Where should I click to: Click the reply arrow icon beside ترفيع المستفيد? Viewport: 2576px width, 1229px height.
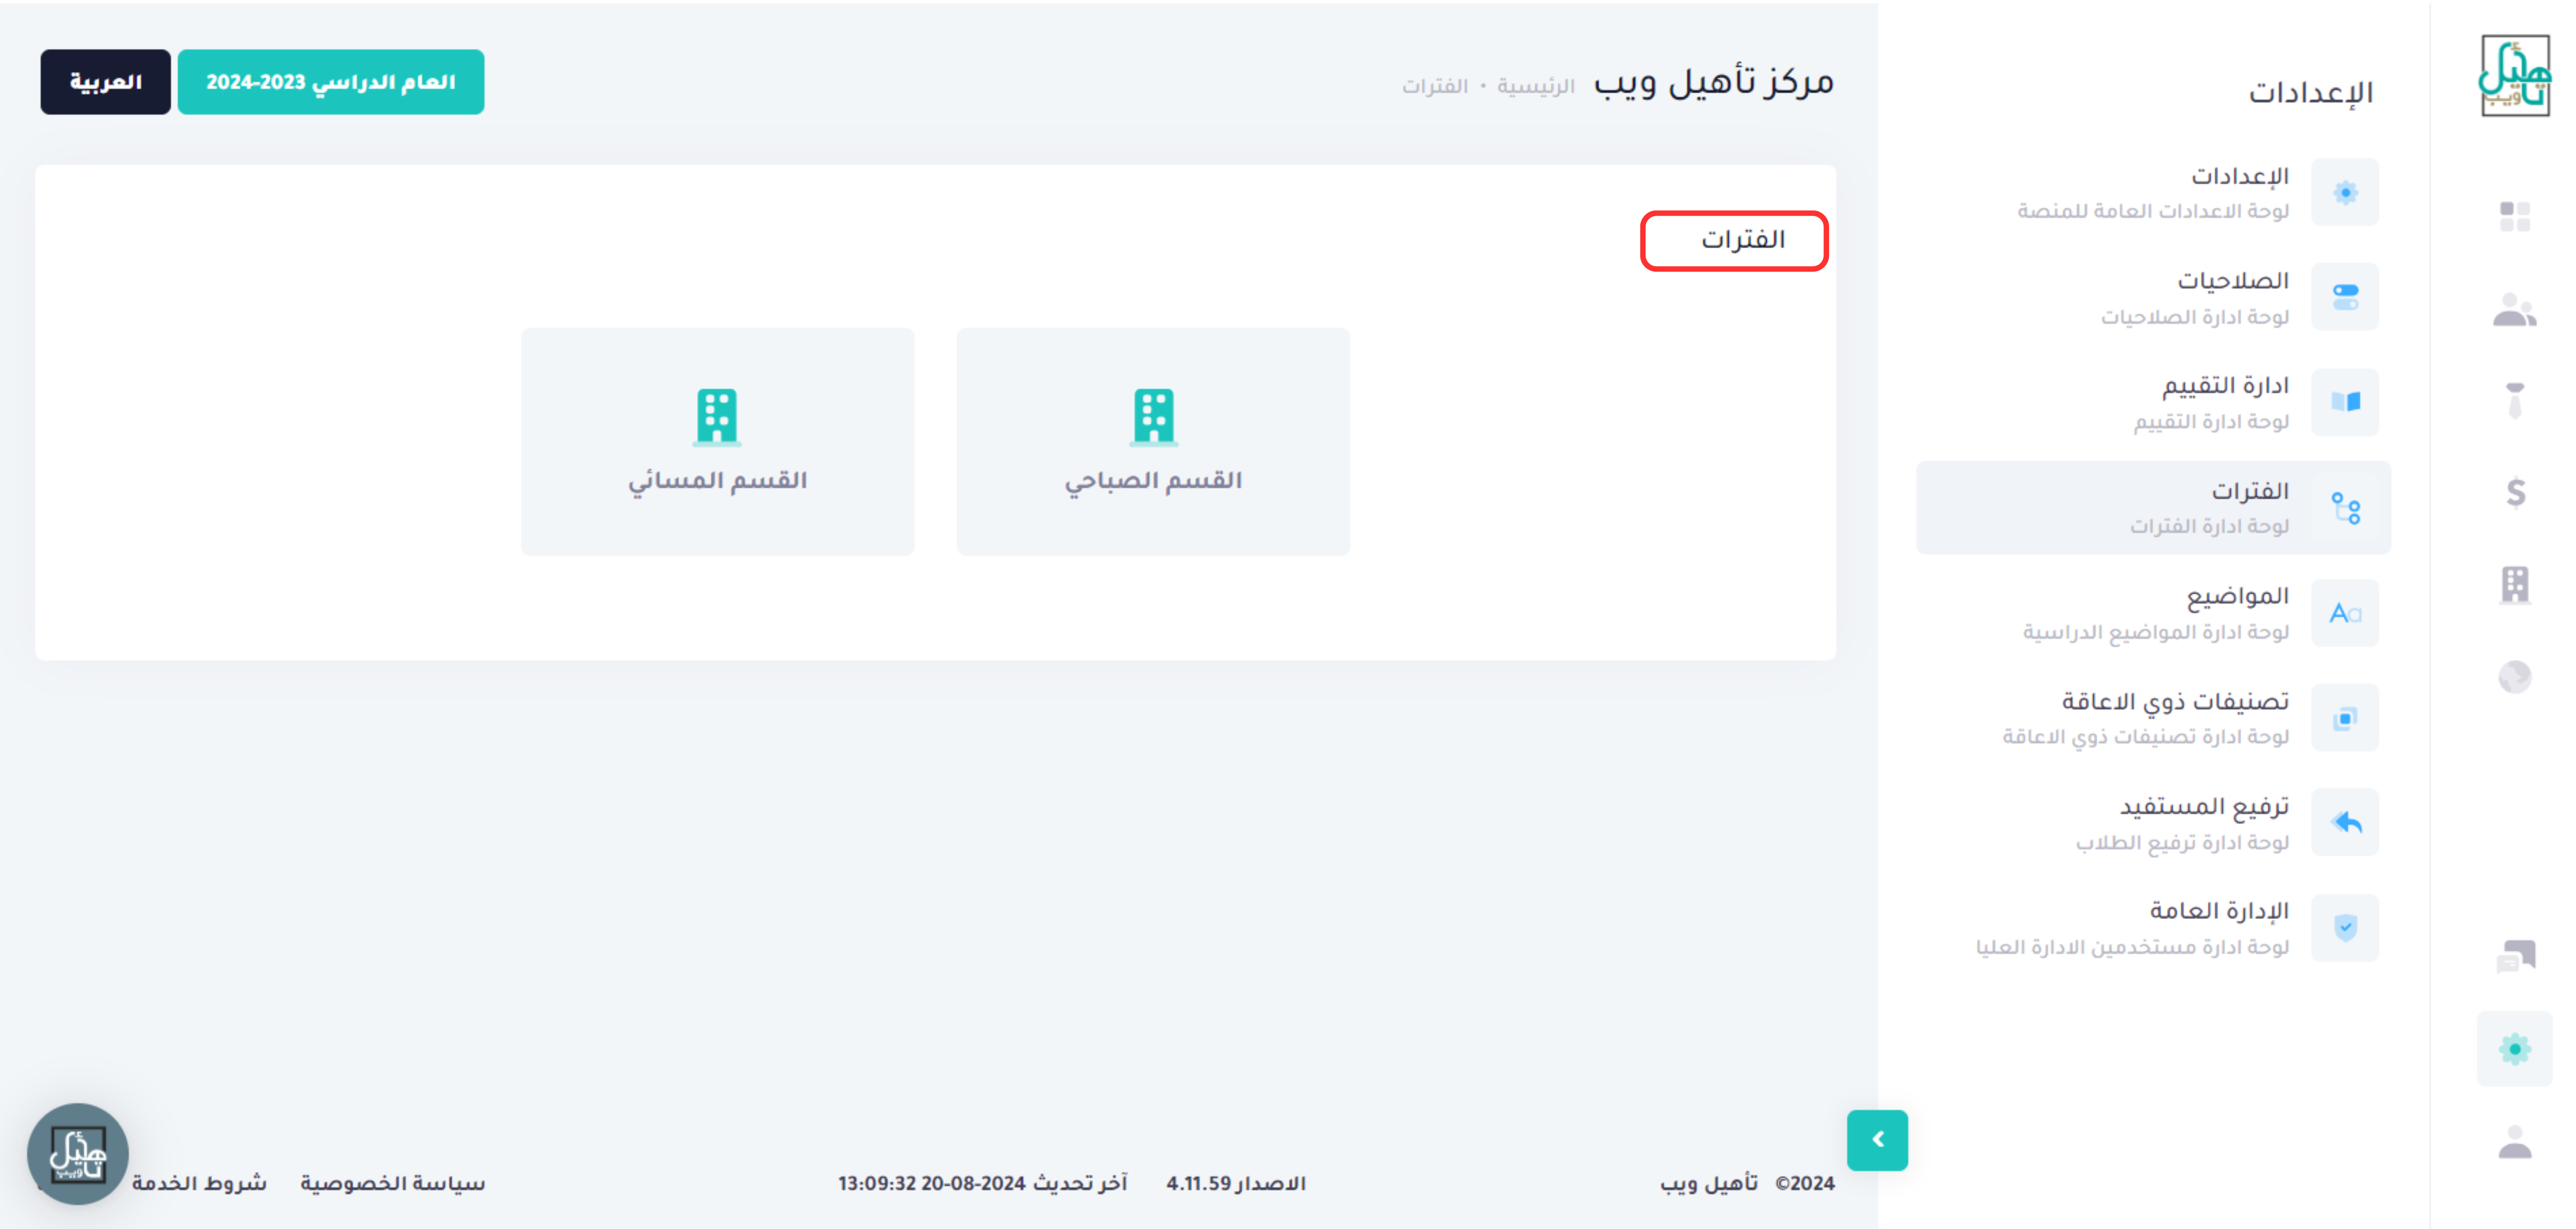point(2345,823)
